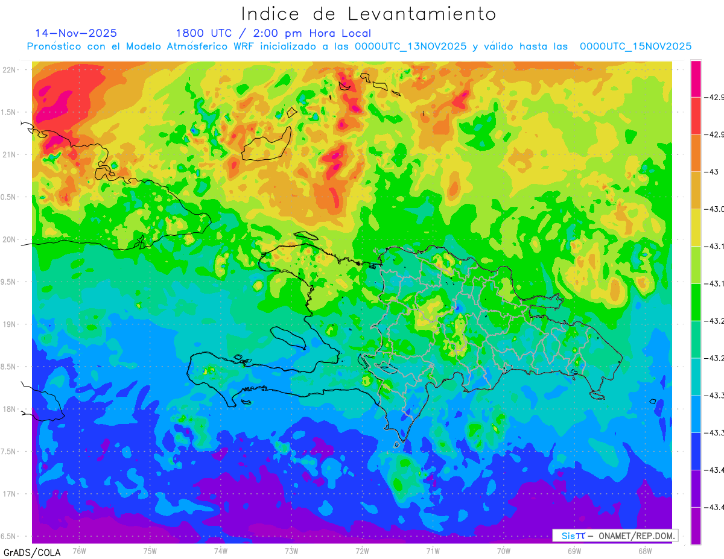Screen dimensions: 724x559
Task: Click the '21N' latitude label
Action: [10, 154]
